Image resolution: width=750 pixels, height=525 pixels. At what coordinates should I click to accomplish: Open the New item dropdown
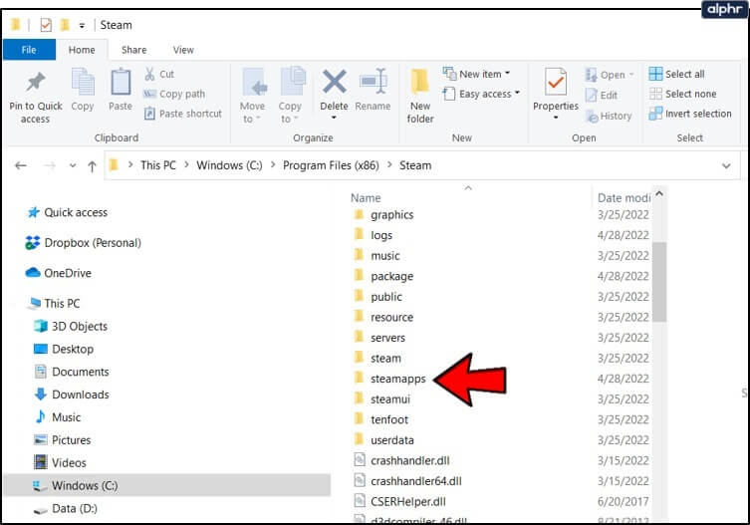click(x=477, y=74)
